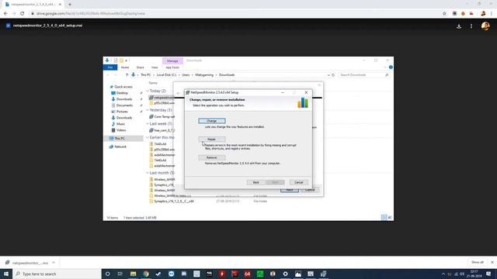Select Music in Explorer sidebar
497x279 pixels.
click(x=120, y=124)
